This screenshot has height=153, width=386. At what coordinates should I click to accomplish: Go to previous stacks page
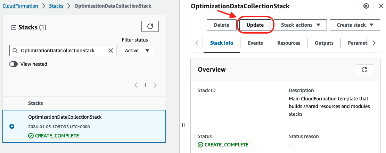[x=136, y=85]
